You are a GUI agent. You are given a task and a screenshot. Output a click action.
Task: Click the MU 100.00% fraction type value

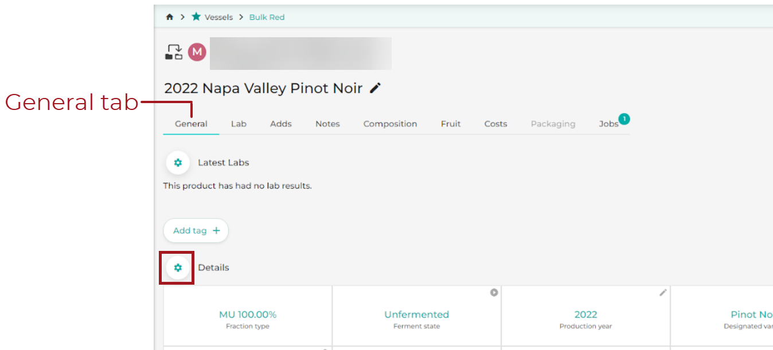click(248, 314)
